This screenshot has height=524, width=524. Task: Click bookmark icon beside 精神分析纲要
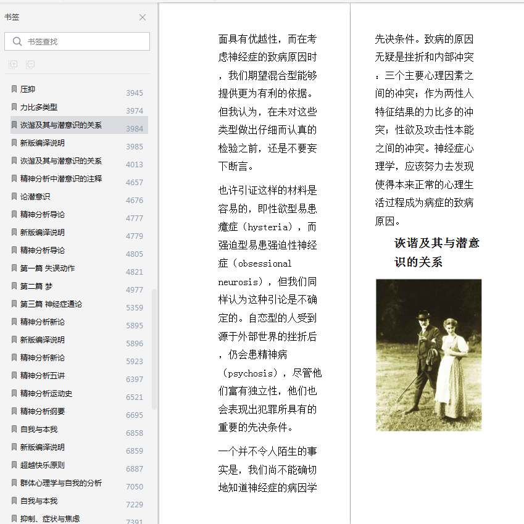coord(14,411)
